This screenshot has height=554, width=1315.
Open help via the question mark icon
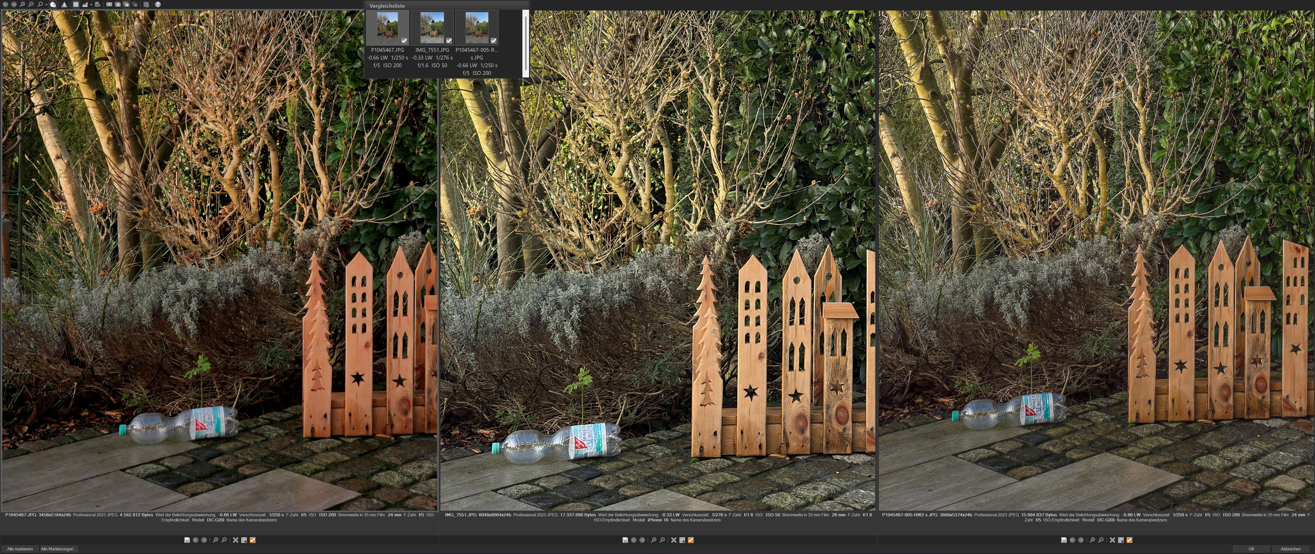coord(158,4)
